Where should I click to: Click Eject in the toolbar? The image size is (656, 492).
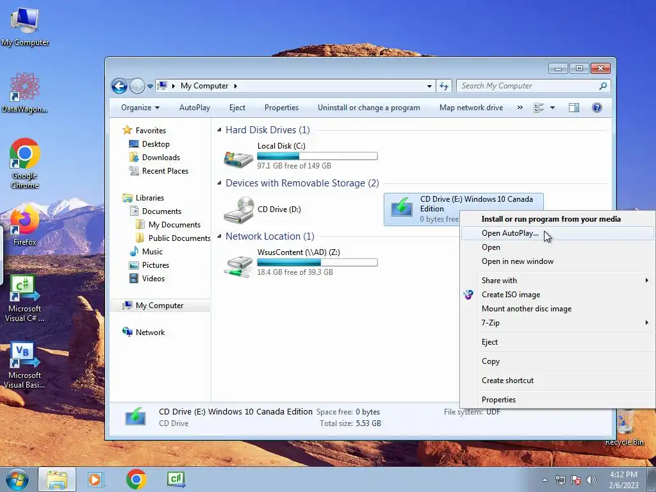[x=237, y=108]
